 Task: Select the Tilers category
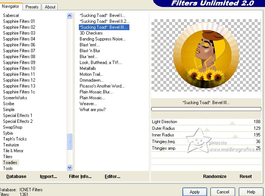coord(8,157)
